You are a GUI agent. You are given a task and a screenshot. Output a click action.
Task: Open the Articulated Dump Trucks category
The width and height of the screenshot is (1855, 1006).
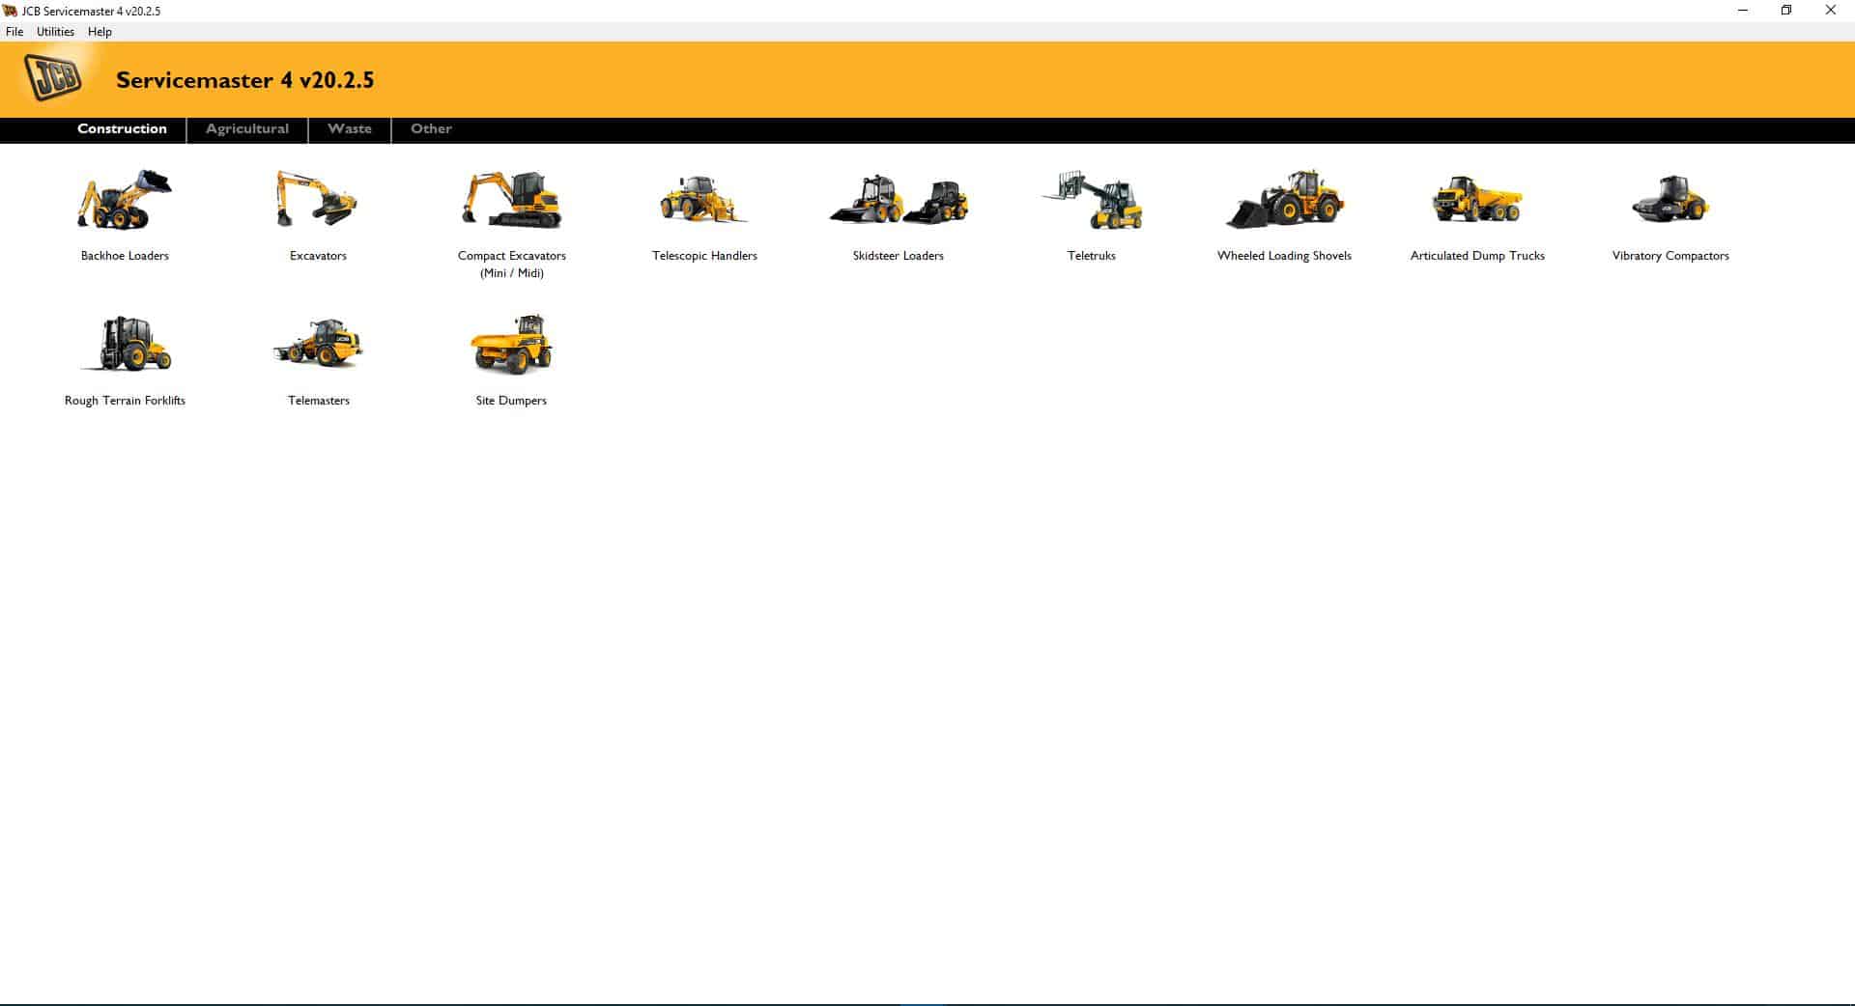pyautogui.click(x=1477, y=200)
